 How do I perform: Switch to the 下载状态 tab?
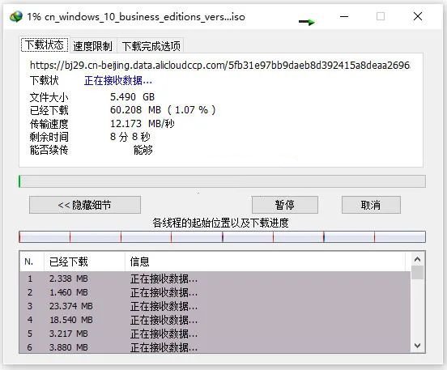pyautogui.click(x=45, y=45)
